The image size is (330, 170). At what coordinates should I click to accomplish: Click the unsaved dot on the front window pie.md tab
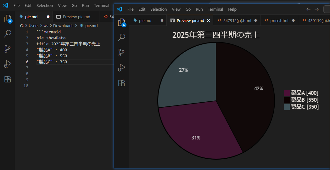[x=162, y=21]
